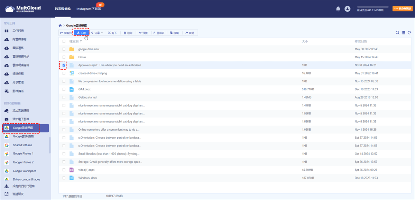Check the create-d-drive-cmd.png checkbox
Viewport: 415px width, 200px height.
tap(64, 73)
